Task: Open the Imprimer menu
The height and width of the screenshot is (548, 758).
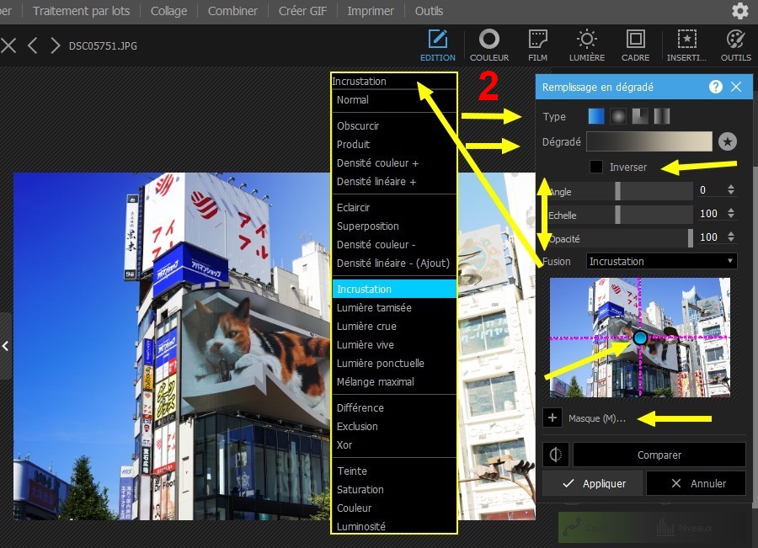Action: [371, 11]
